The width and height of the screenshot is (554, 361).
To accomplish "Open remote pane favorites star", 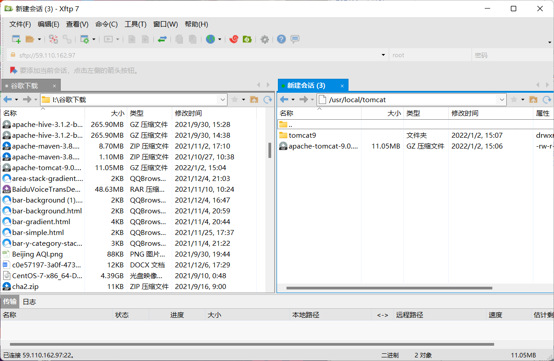I will coord(514,99).
